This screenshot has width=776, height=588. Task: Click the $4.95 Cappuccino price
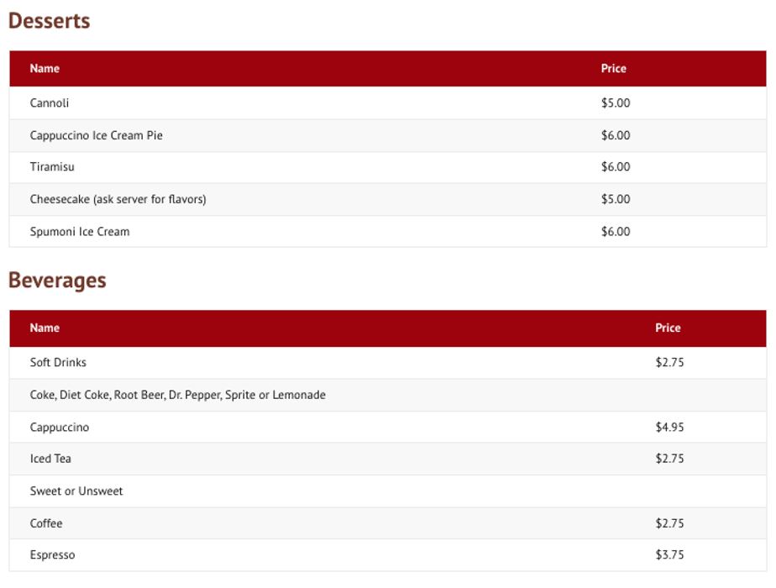[x=669, y=428]
